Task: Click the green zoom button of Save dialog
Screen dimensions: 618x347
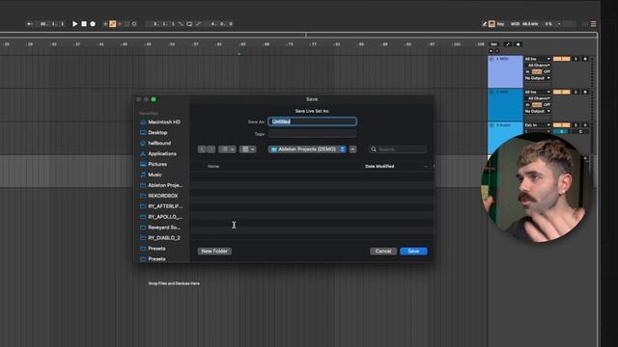Action: [154, 99]
